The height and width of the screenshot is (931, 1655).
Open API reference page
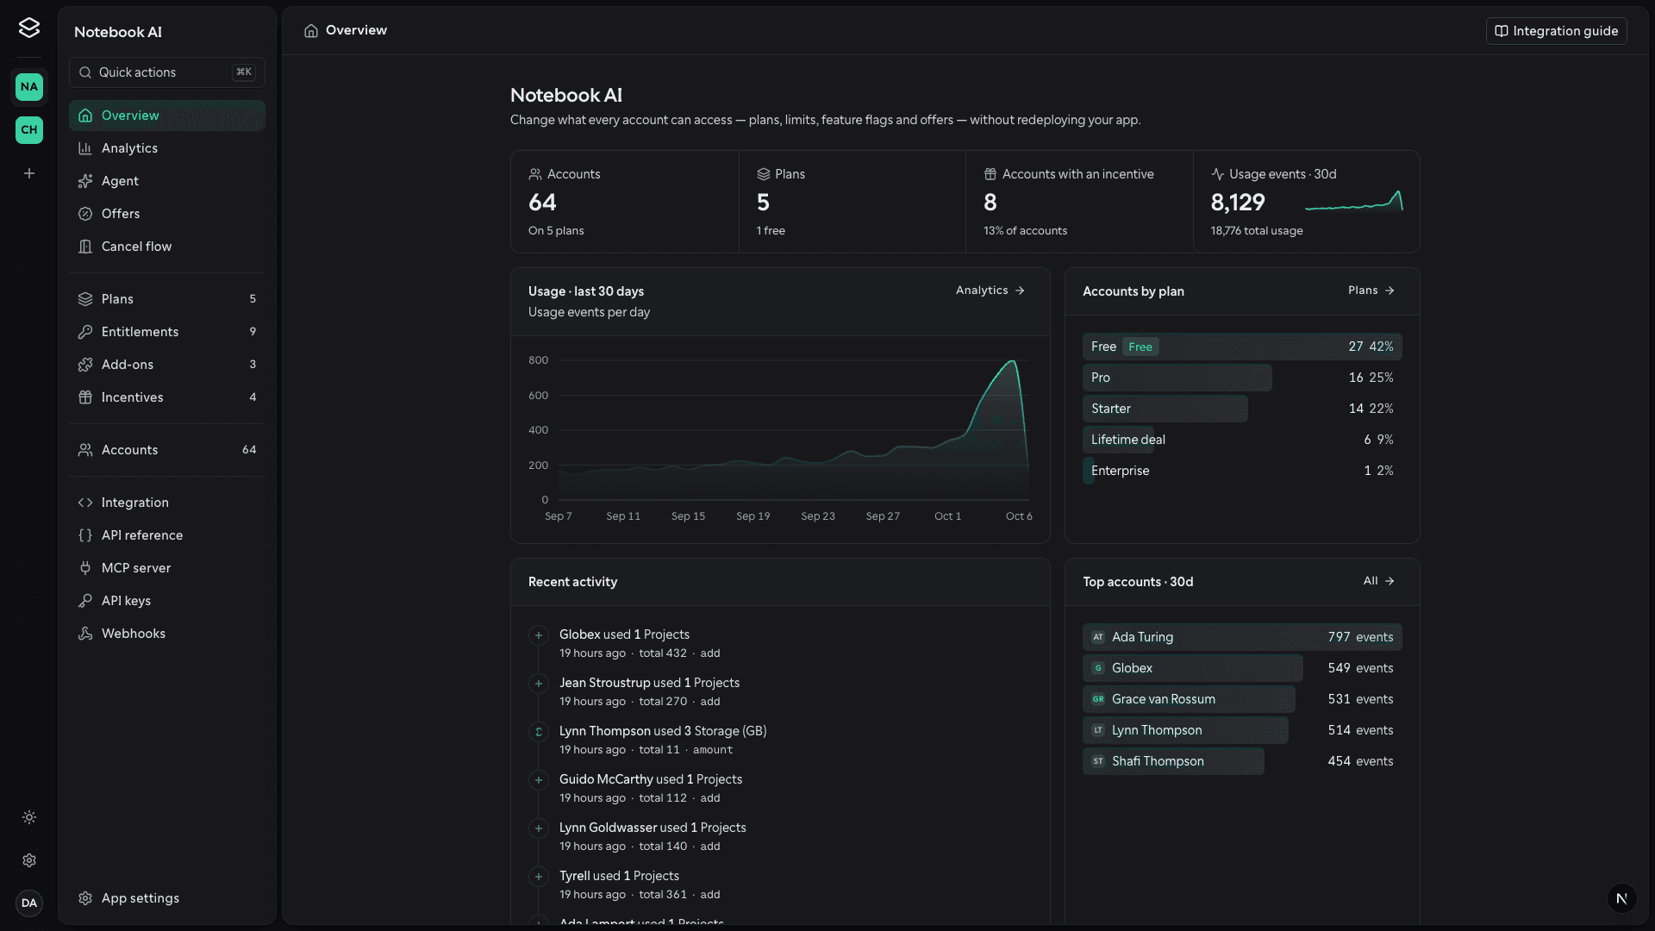pos(167,535)
